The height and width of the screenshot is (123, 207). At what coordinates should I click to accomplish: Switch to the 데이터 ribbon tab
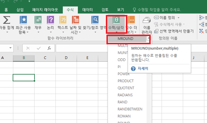(x=87, y=9)
